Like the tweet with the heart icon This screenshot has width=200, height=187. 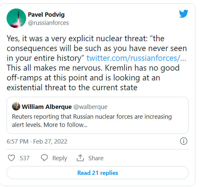pos(11,158)
